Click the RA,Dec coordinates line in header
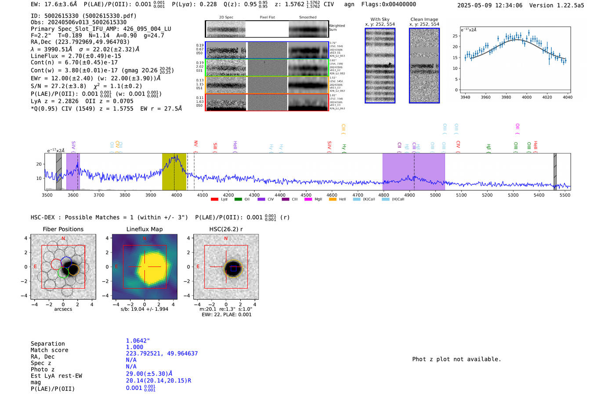The width and height of the screenshot is (615, 419). click(x=80, y=42)
